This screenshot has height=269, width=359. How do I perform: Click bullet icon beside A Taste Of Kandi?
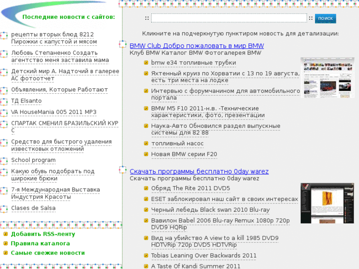[146, 266]
